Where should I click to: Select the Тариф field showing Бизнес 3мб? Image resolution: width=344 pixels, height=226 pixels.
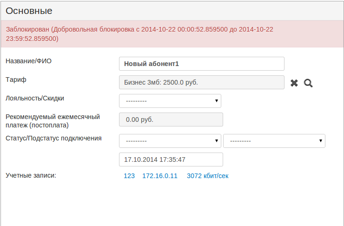[202, 82]
